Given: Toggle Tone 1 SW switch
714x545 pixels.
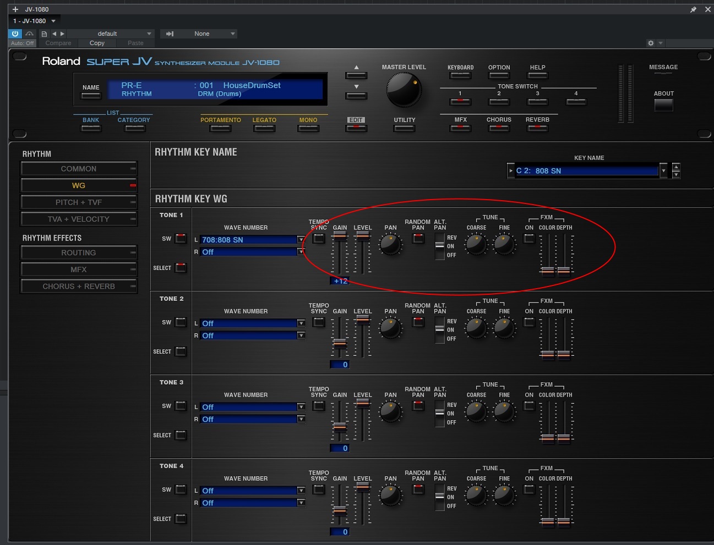Looking at the screenshot, I should (x=181, y=239).
